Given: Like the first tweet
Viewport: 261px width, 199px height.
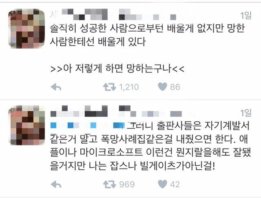Looking at the screenshot, I should point(162,87).
